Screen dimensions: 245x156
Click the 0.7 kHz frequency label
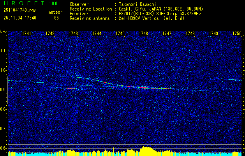3,129
